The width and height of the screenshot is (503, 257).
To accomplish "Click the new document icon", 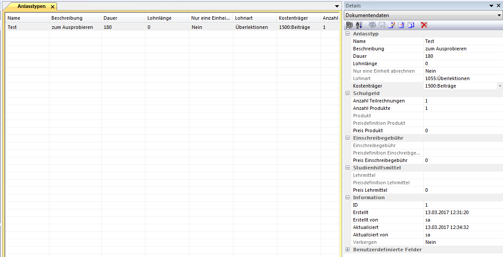I will coord(401,25).
